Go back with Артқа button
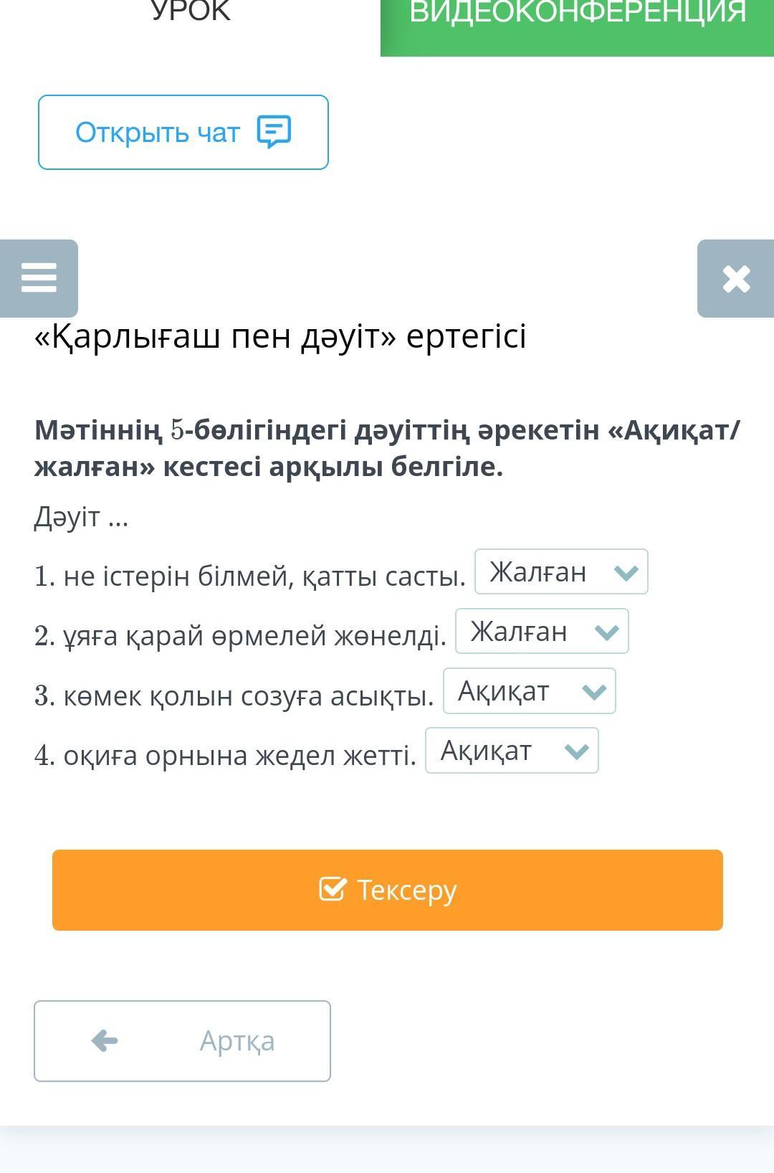This screenshot has width=774, height=1173. click(182, 1040)
